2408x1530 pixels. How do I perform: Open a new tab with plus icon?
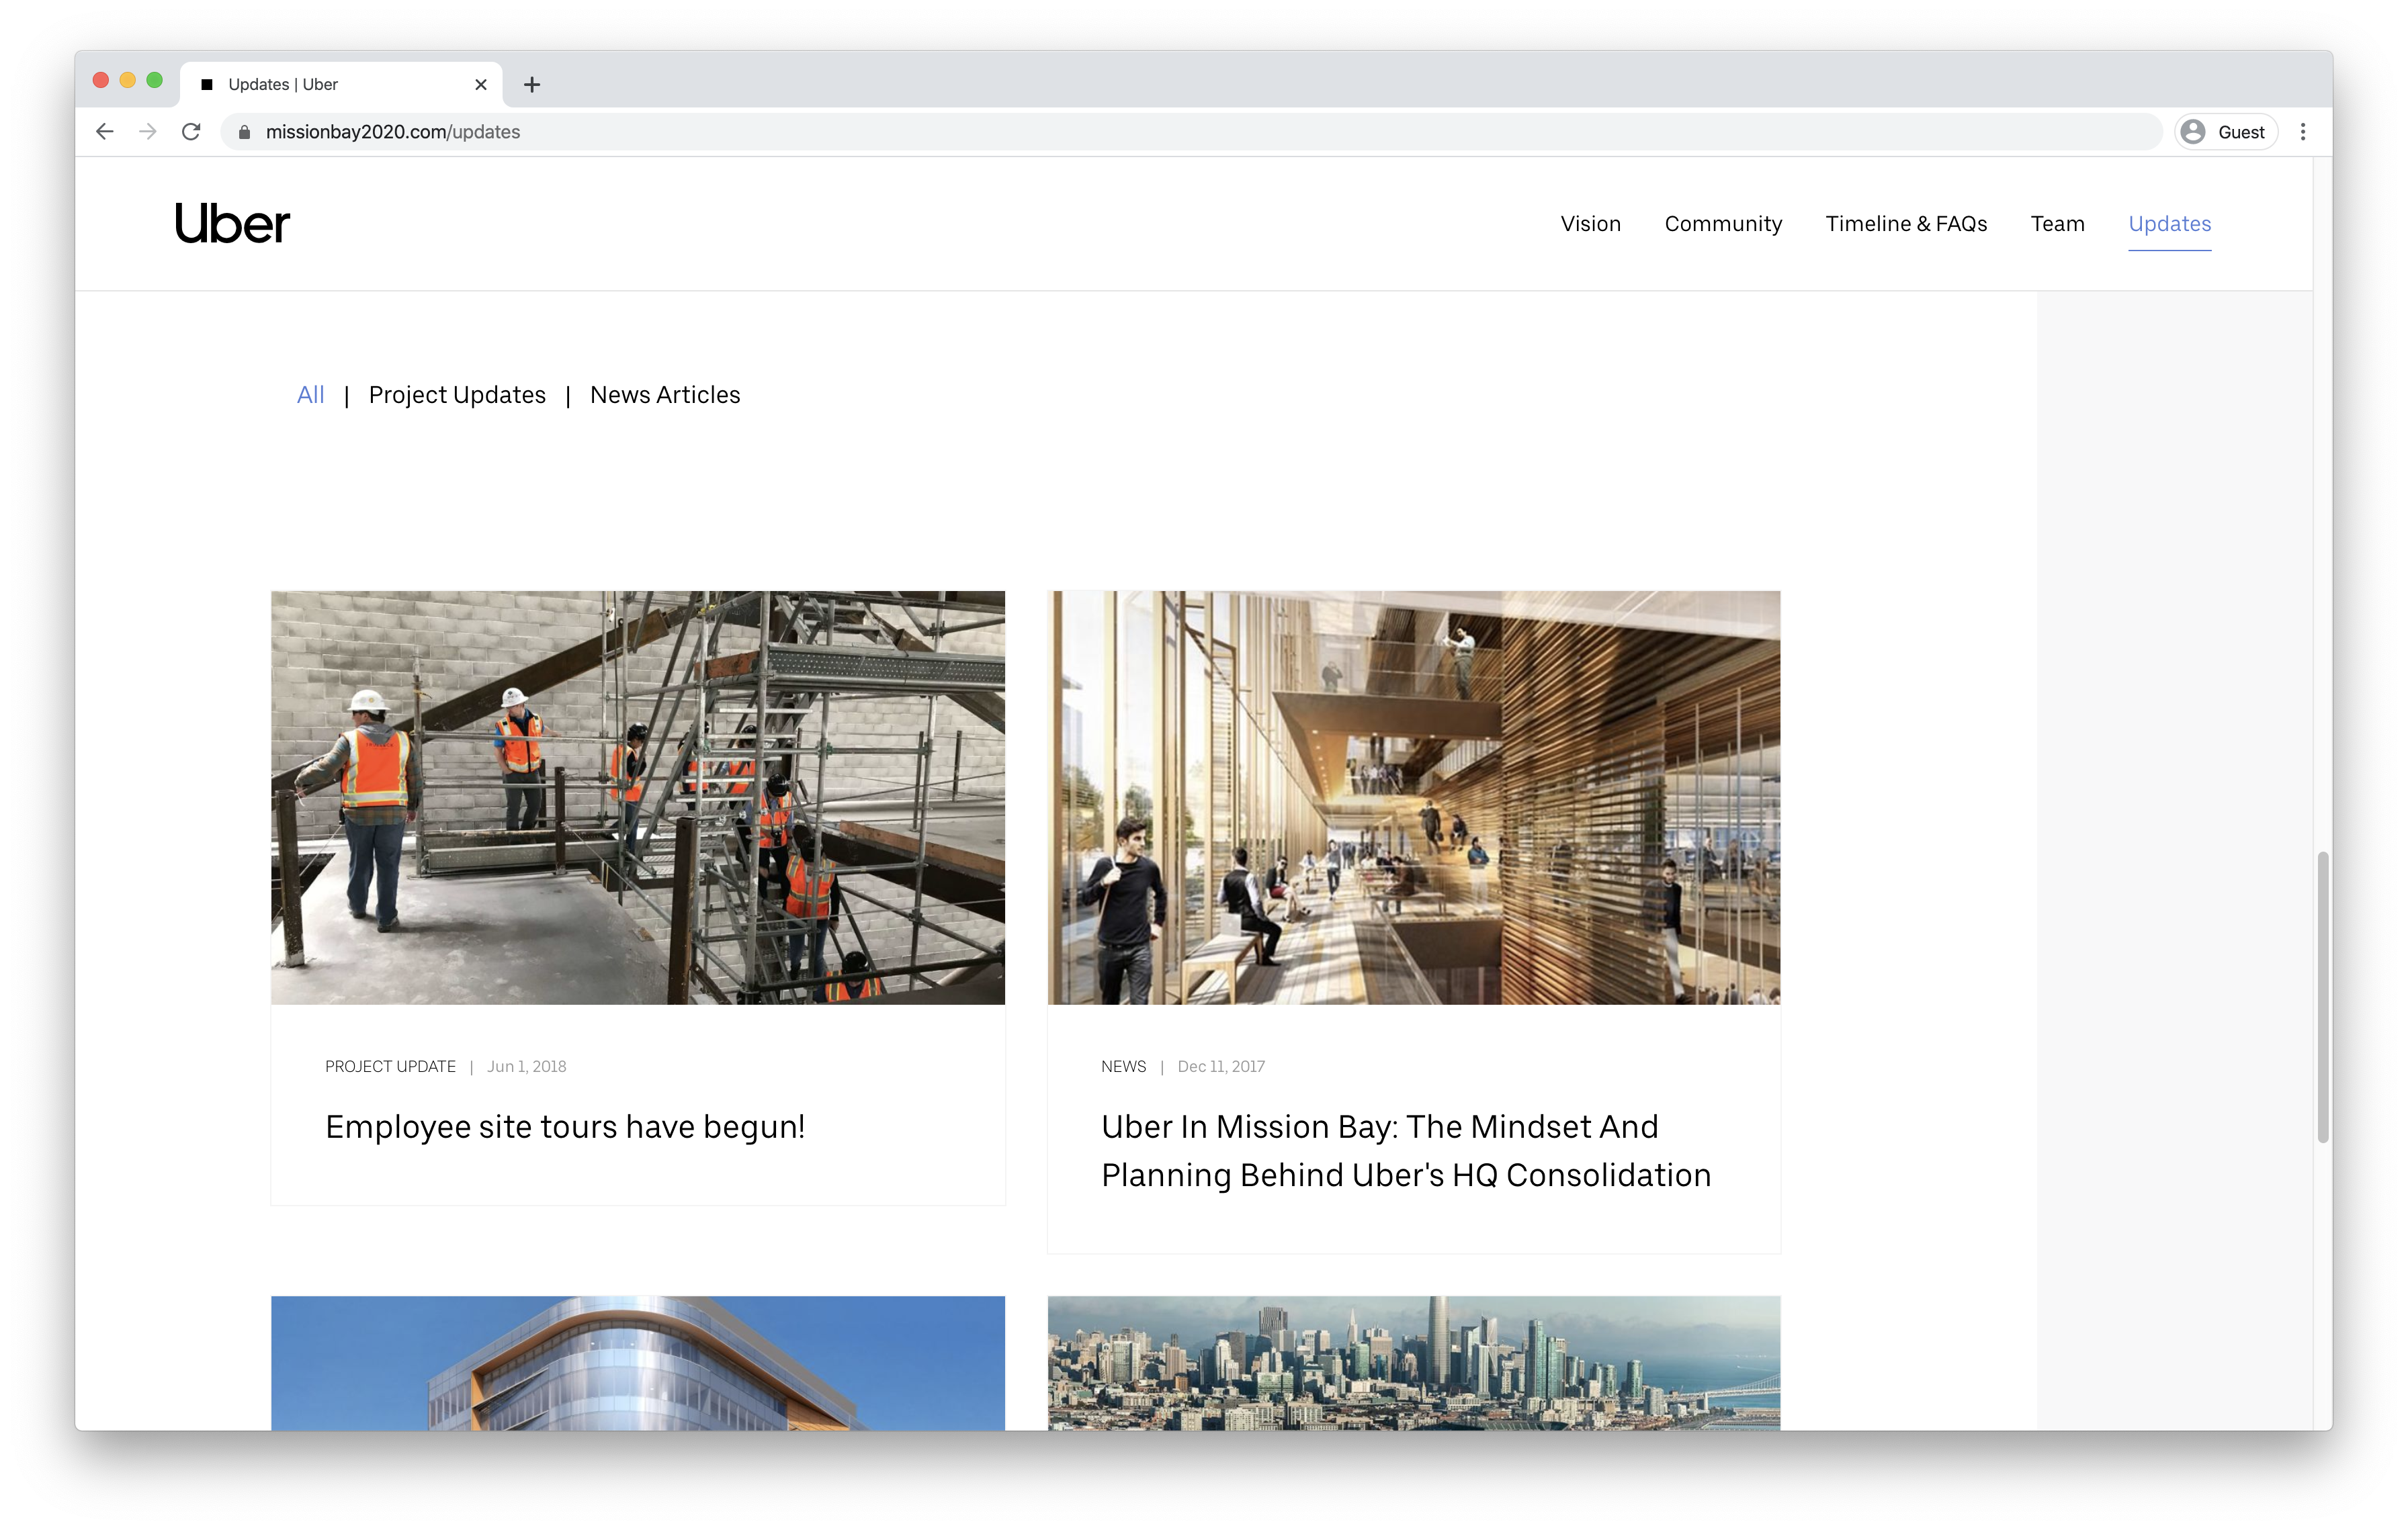point(532,85)
